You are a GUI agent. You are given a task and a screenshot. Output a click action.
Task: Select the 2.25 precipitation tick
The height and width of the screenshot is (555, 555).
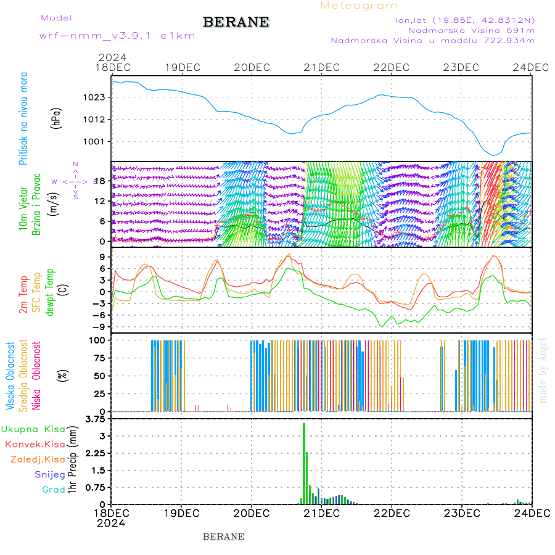coord(96,453)
